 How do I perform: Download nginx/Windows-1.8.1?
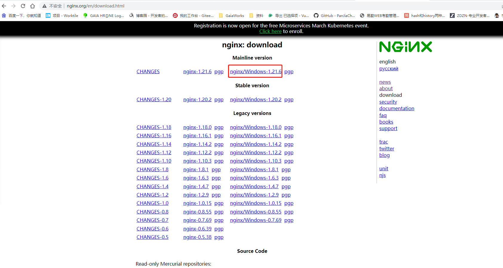(254, 169)
